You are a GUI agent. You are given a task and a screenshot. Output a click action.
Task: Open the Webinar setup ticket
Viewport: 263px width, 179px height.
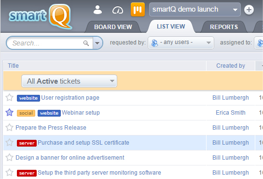coord(81,113)
